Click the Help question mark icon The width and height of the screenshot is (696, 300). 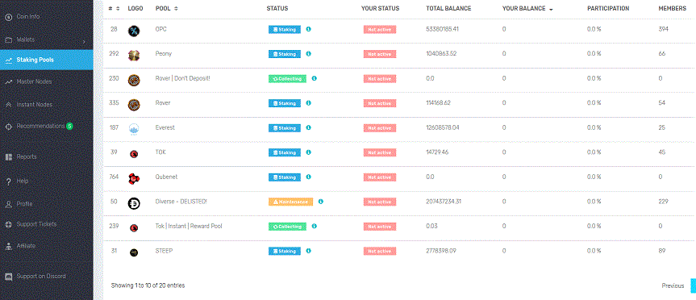[x=8, y=181]
